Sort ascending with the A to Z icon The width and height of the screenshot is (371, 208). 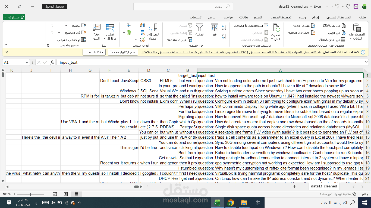(x=224, y=28)
